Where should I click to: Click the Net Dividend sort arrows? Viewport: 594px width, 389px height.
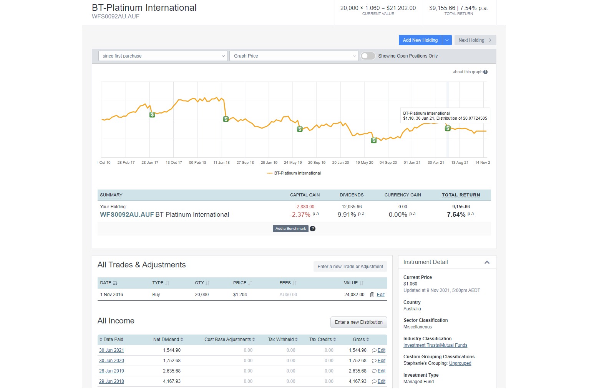[x=182, y=340]
